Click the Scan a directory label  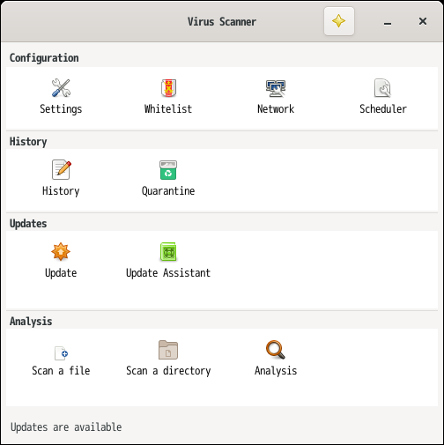tap(168, 371)
